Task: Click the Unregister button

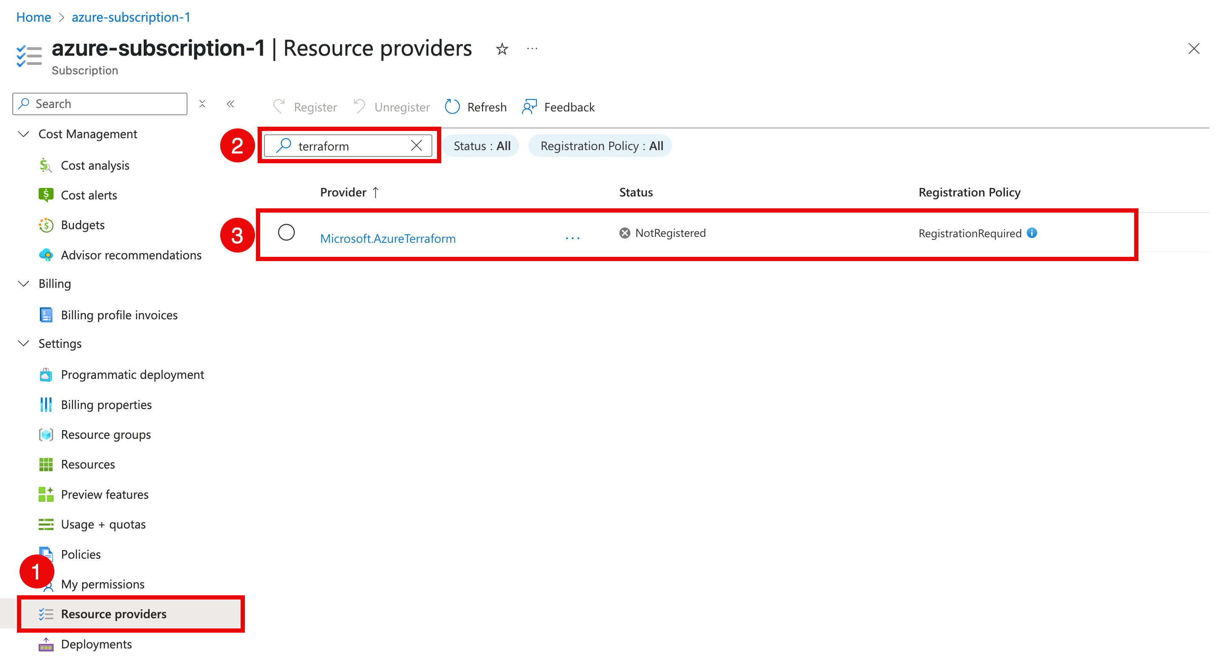Action: 391,107
